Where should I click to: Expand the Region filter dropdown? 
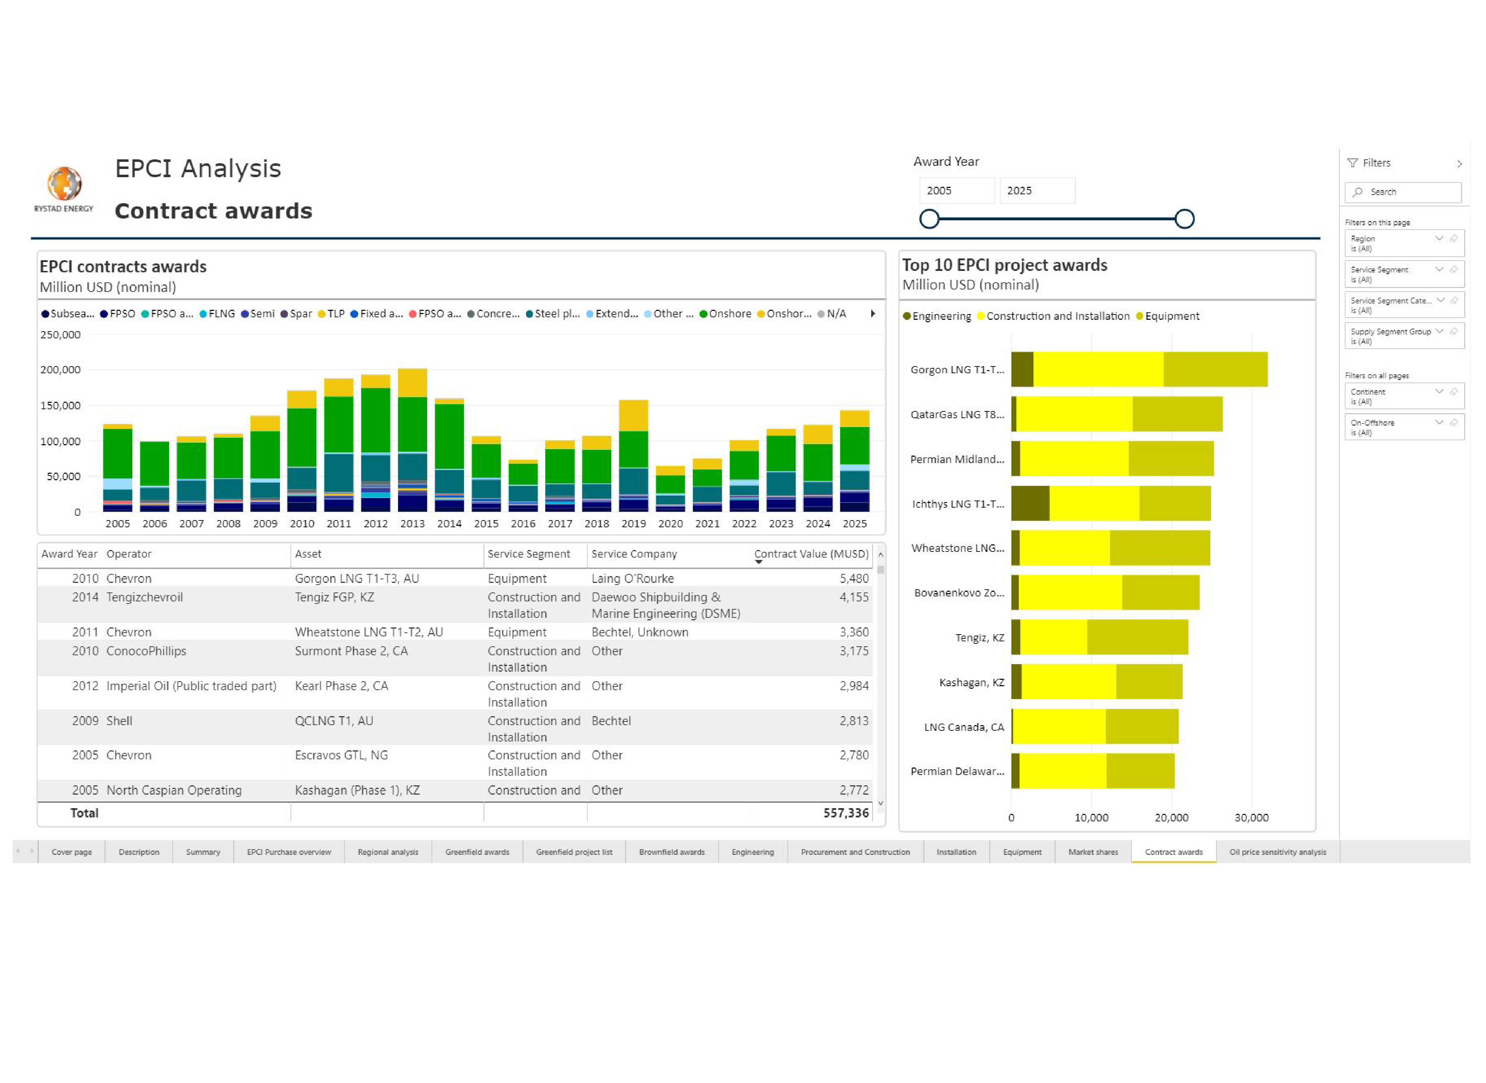click(1440, 238)
